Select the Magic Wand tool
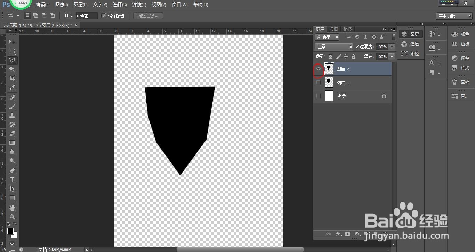 (12, 69)
